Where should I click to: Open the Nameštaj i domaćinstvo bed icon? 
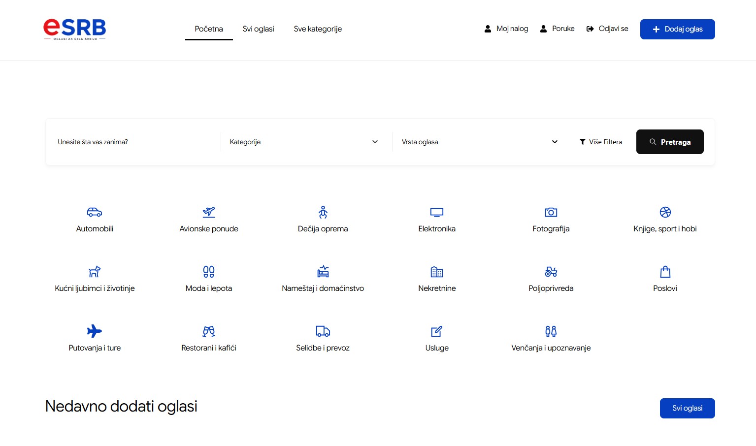tap(323, 272)
